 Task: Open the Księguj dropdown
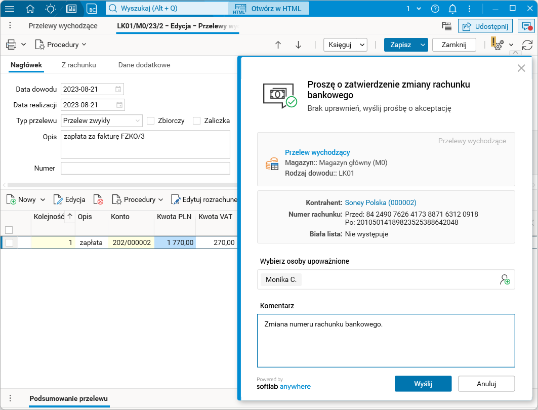[x=345, y=45]
